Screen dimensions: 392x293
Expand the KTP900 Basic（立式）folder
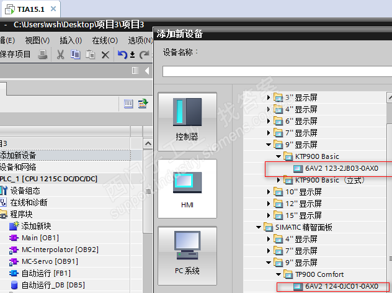(x=278, y=180)
